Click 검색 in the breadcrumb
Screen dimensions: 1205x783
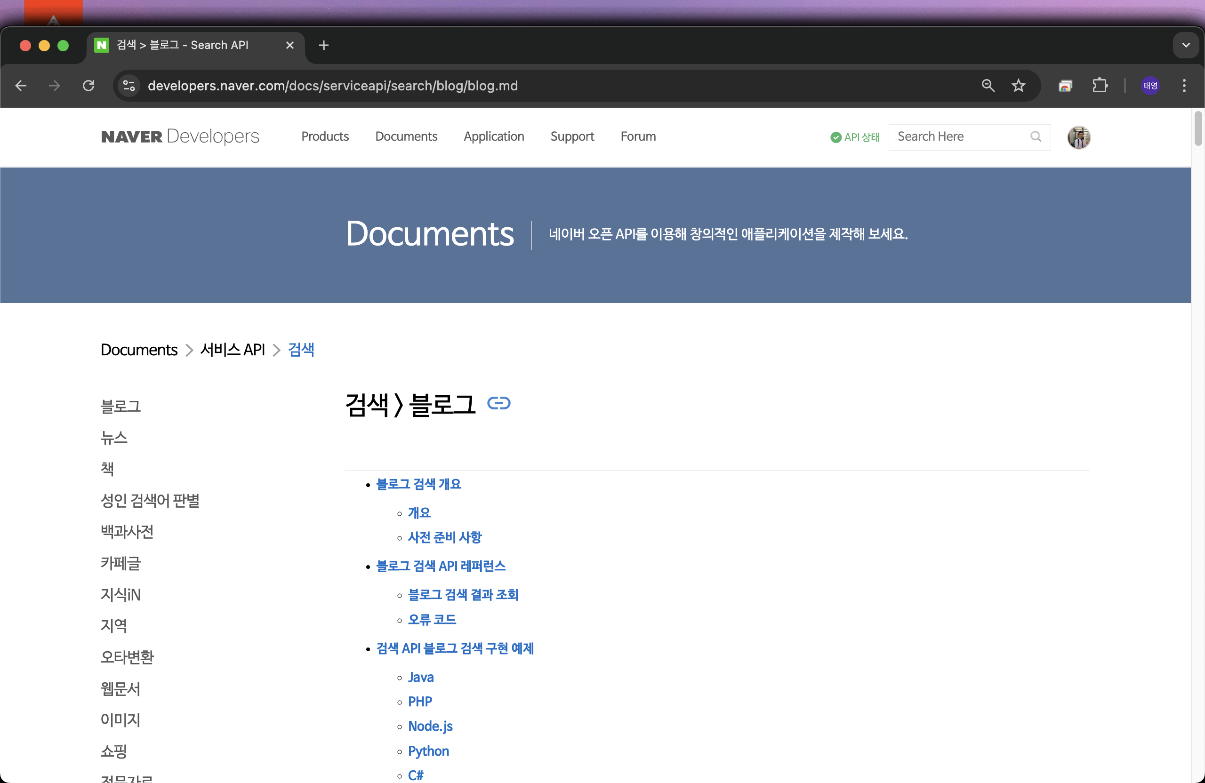click(x=301, y=350)
